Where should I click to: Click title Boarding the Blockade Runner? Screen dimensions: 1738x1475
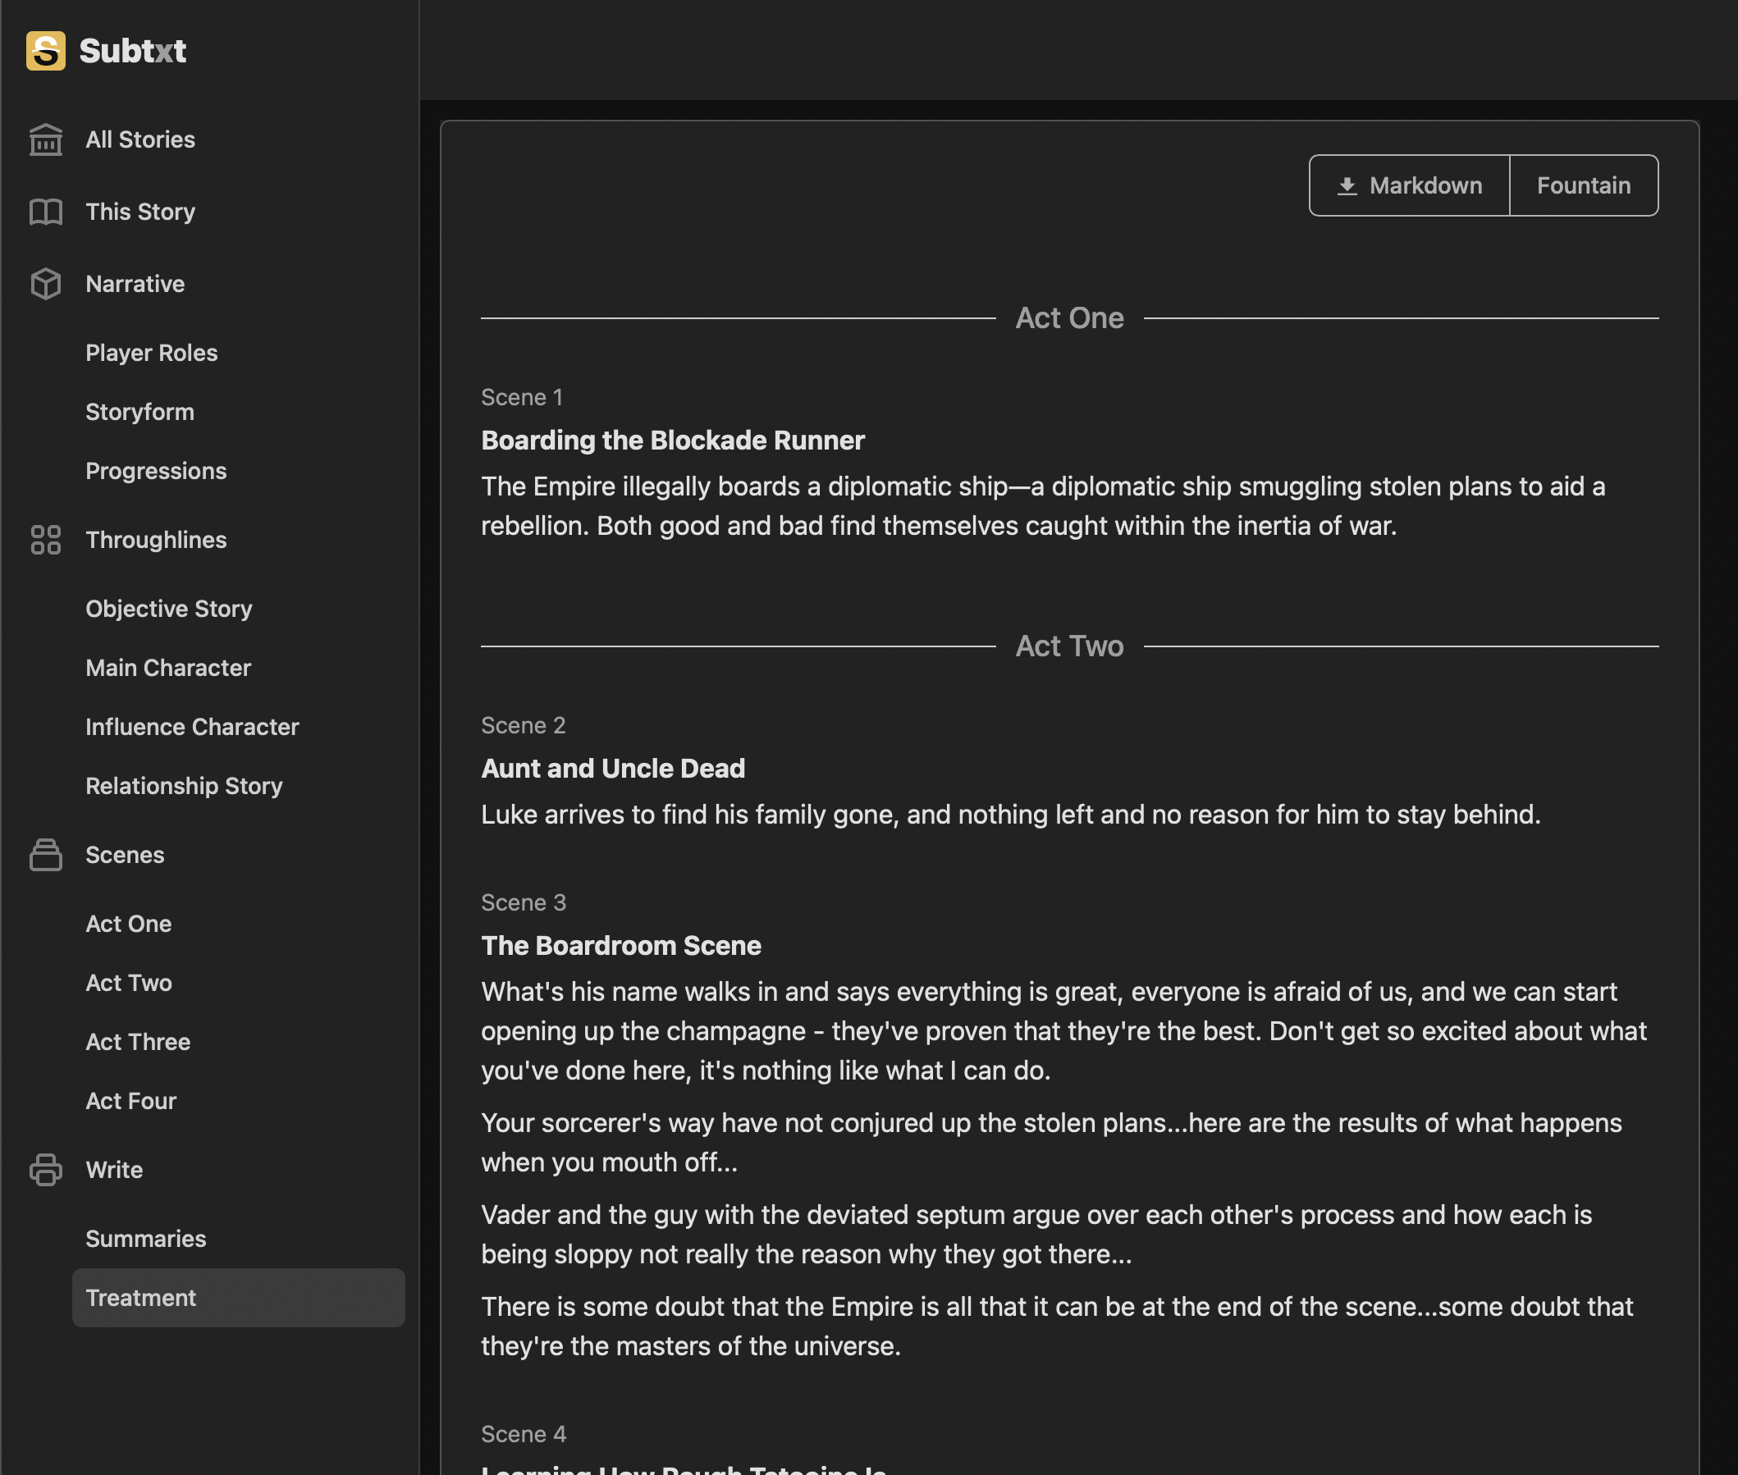click(672, 441)
